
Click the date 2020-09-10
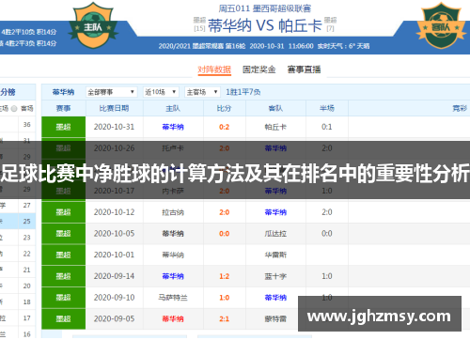click(x=114, y=298)
